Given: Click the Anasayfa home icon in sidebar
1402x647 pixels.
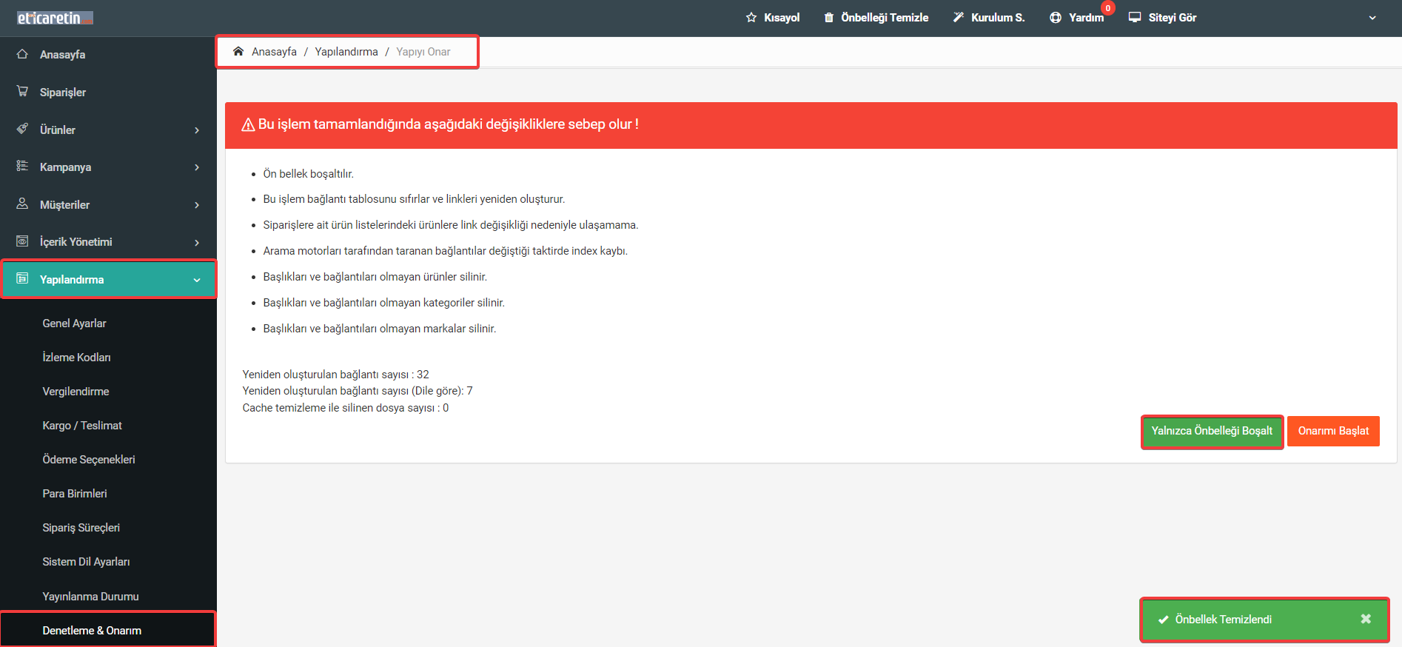Looking at the screenshot, I should [22, 54].
